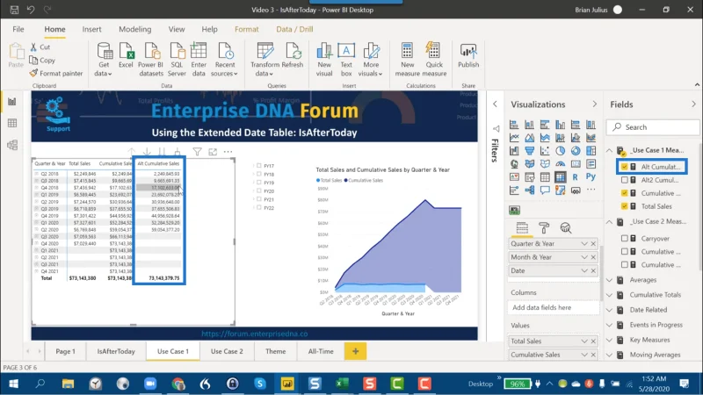Expand the Events in Progress table
The height and width of the screenshot is (395, 703).
[609, 325]
